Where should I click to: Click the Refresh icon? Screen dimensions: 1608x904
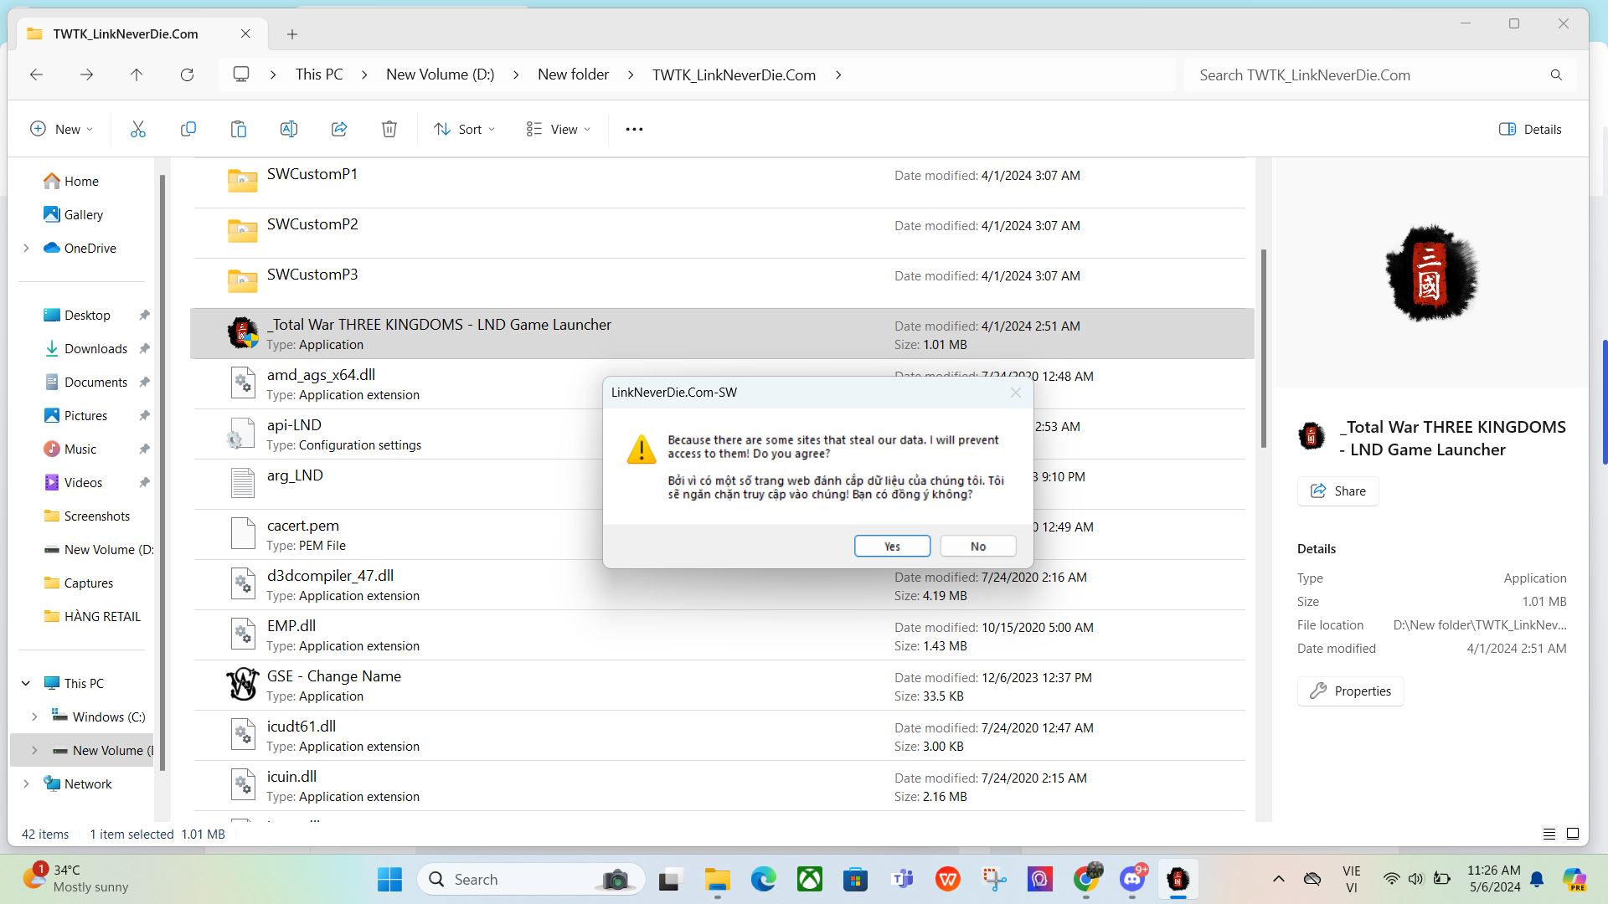[x=187, y=74]
